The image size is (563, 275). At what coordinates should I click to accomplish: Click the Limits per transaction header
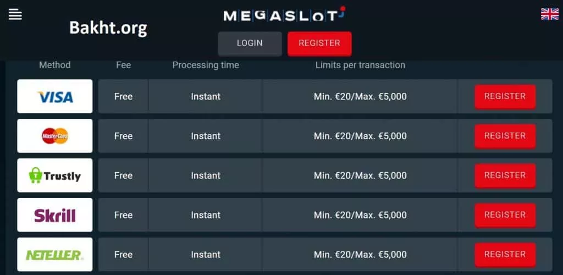pyautogui.click(x=360, y=65)
